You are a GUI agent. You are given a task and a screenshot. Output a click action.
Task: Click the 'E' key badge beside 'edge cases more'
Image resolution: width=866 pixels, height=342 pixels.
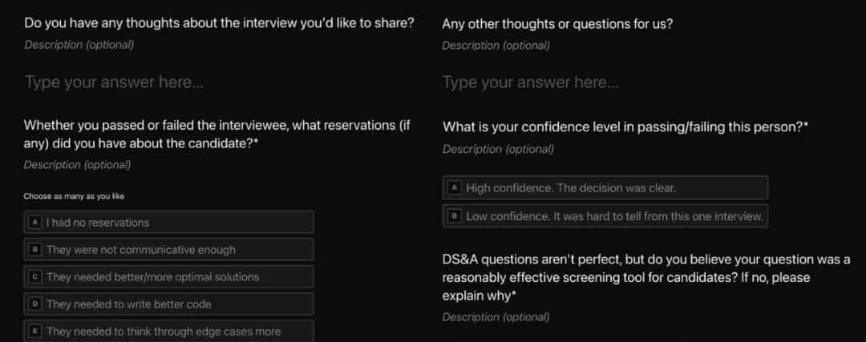click(x=34, y=330)
